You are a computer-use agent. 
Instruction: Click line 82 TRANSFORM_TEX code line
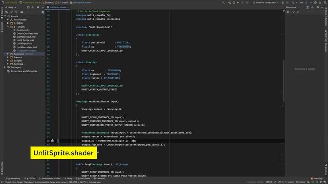click(109, 141)
